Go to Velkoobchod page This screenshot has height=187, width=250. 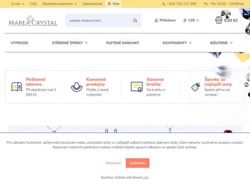click(x=92, y=4)
